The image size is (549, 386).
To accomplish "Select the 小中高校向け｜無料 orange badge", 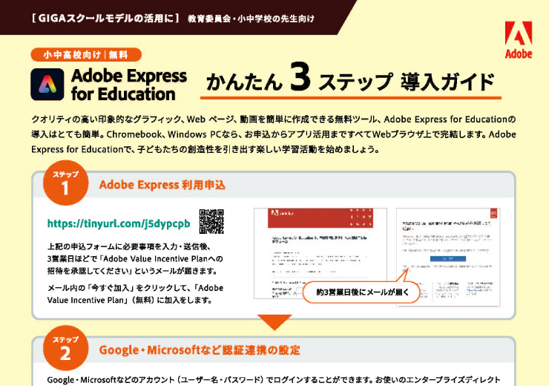I will [86, 55].
